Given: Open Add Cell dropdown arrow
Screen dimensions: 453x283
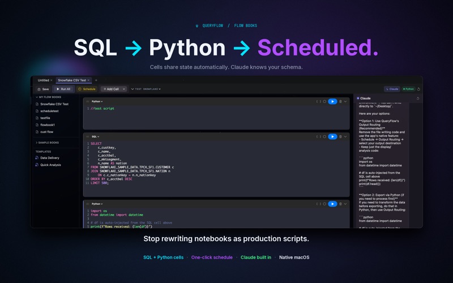Looking at the screenshot, I should (124, 89).
